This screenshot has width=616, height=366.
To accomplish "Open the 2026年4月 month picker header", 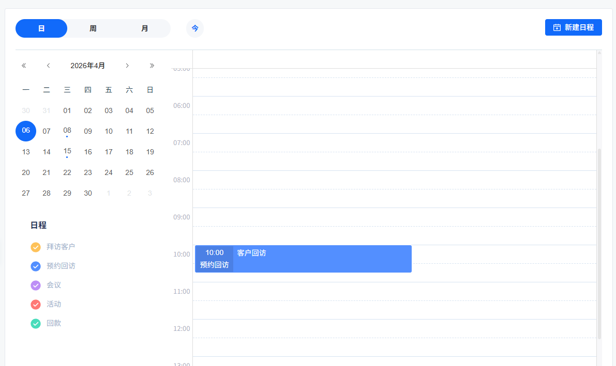I will pyautogui.click(x=88, y=66).
